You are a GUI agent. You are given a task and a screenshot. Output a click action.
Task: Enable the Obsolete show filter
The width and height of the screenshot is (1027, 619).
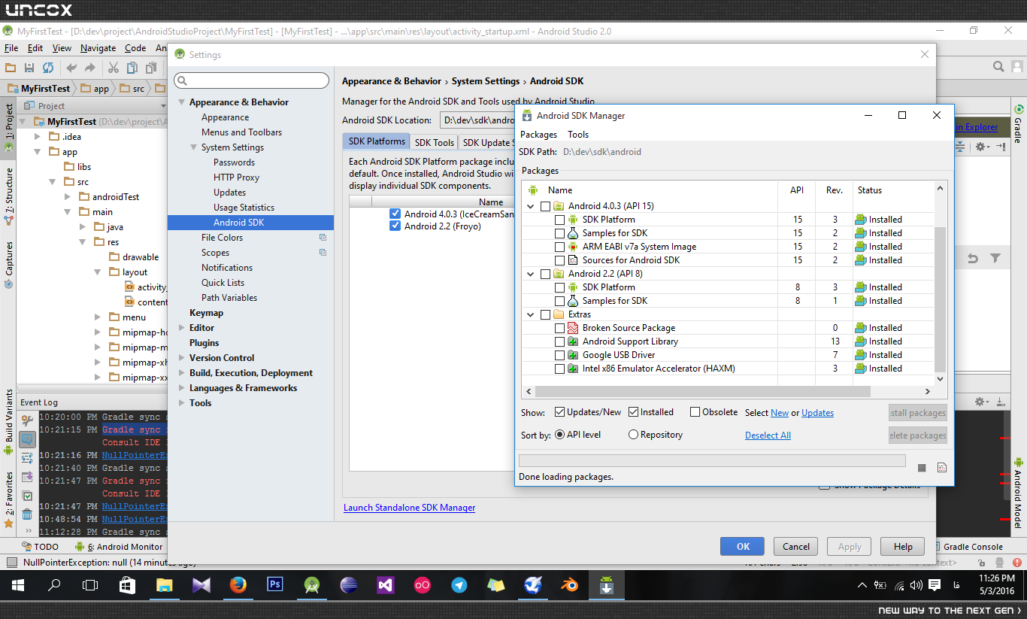695,412
